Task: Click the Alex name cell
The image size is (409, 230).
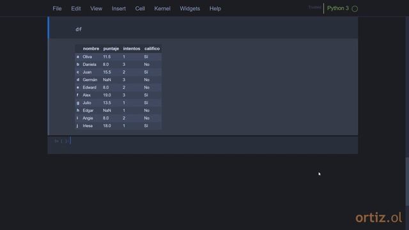Action: pos(87,95)
